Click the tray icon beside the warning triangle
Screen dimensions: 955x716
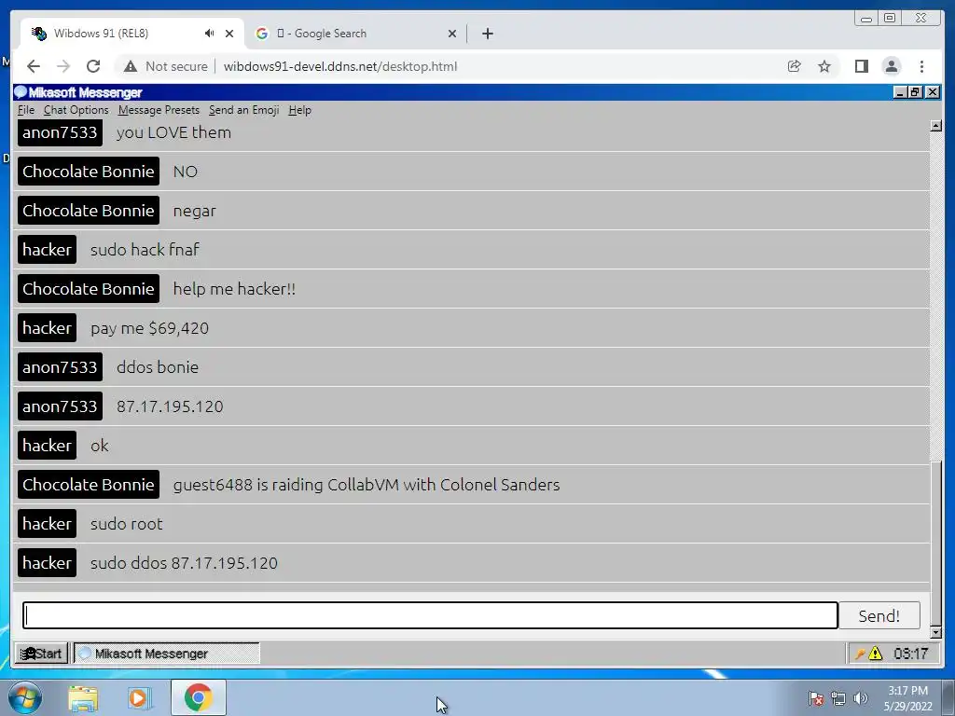coord(860,654)
